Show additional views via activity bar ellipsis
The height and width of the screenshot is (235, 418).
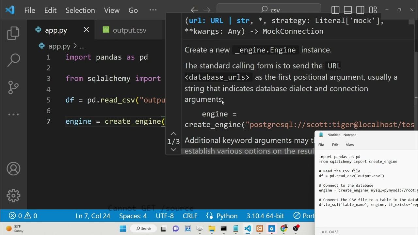tap(13, 114)
